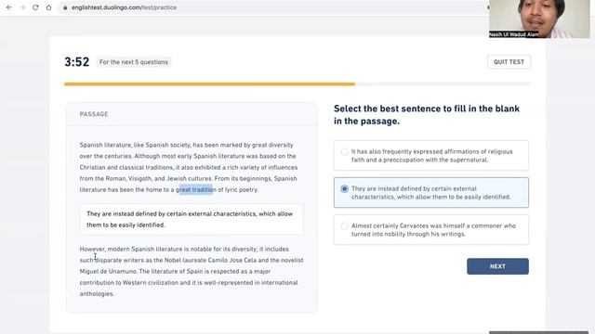Image resolution: width=595 pixels, height=334 pixels.
Task: Open the browser home page icon
Action: [48, 7]
